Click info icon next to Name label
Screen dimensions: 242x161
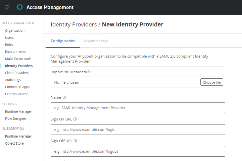(64, 97)
